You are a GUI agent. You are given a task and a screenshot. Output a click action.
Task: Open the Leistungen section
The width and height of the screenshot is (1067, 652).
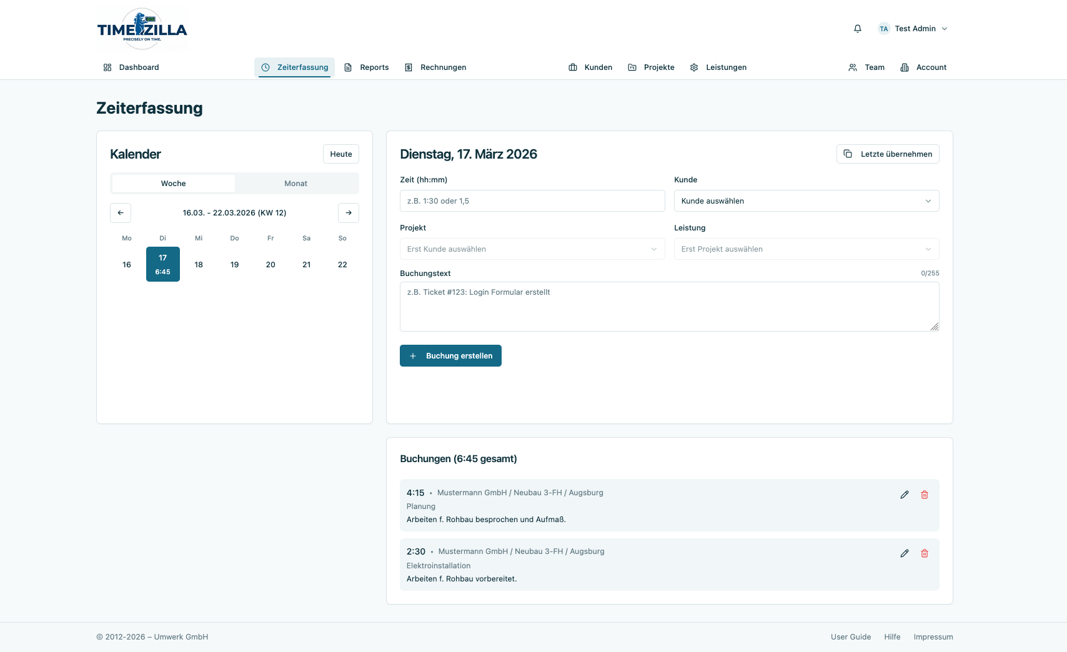(718, 67)
